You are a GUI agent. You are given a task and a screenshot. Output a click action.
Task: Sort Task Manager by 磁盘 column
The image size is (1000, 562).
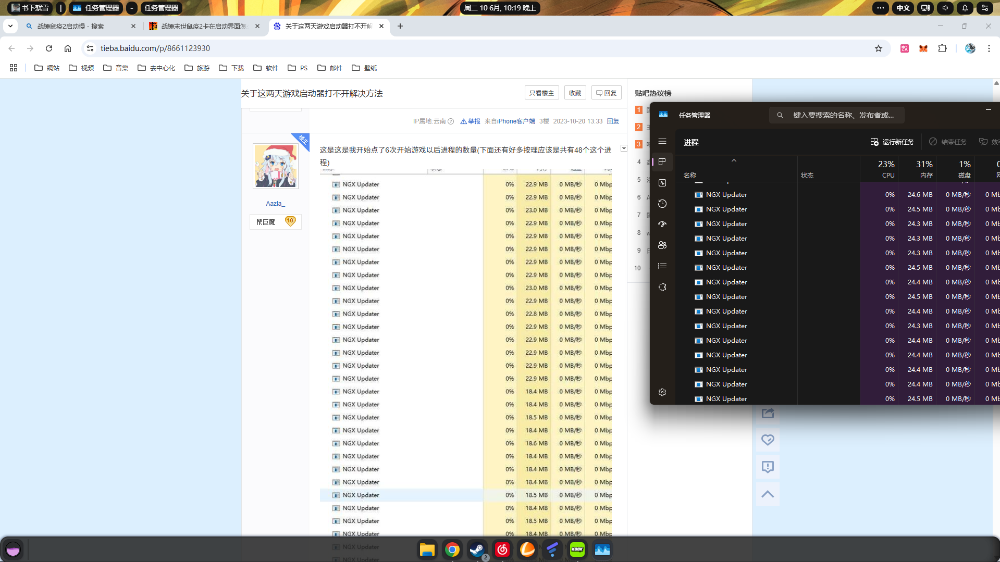[956, 169]
